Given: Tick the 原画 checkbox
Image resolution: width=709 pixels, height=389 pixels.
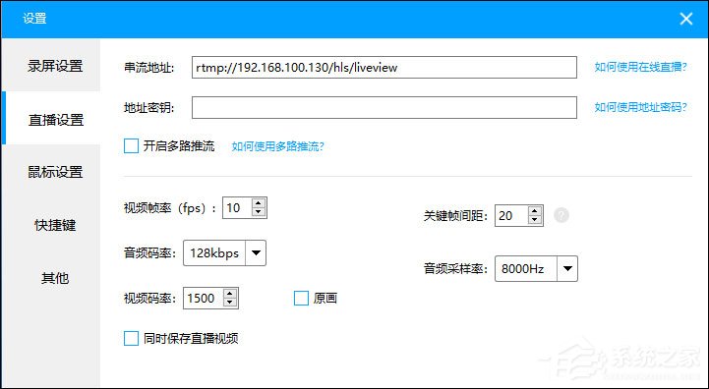Looking at the screenshot, I should pos(301,299).
